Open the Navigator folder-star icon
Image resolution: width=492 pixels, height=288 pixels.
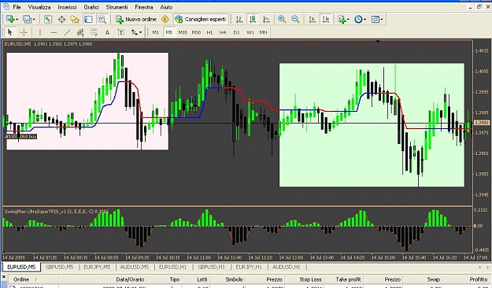pyautogui.click(x=75, y=20)
